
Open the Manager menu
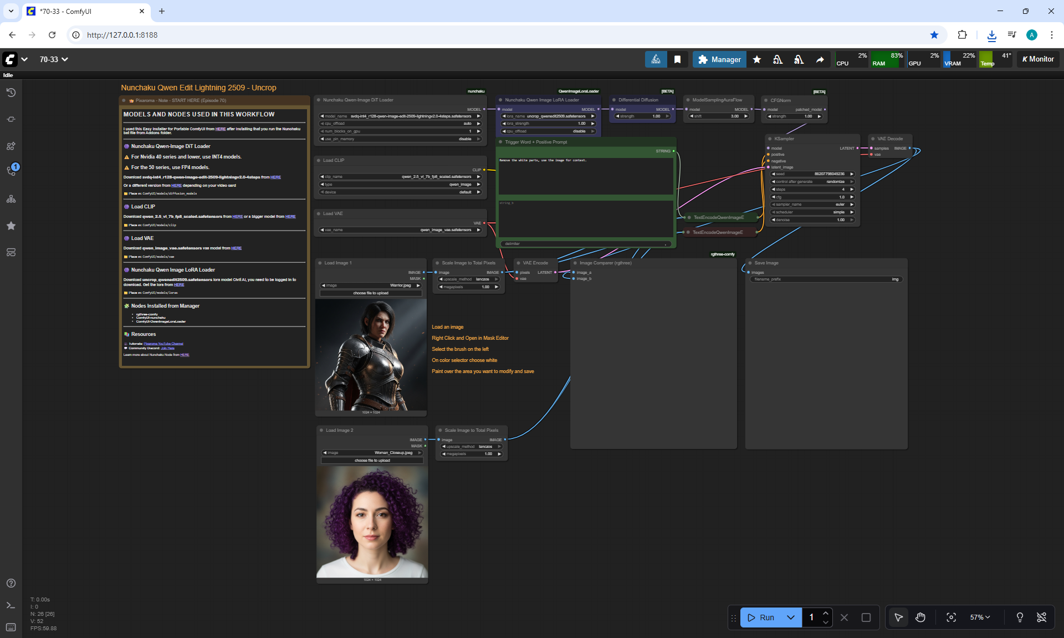point(719,59)
